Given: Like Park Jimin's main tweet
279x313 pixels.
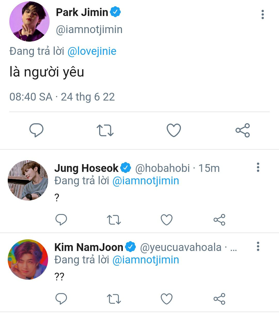Looking at the screenshot, I should (174, 130).
